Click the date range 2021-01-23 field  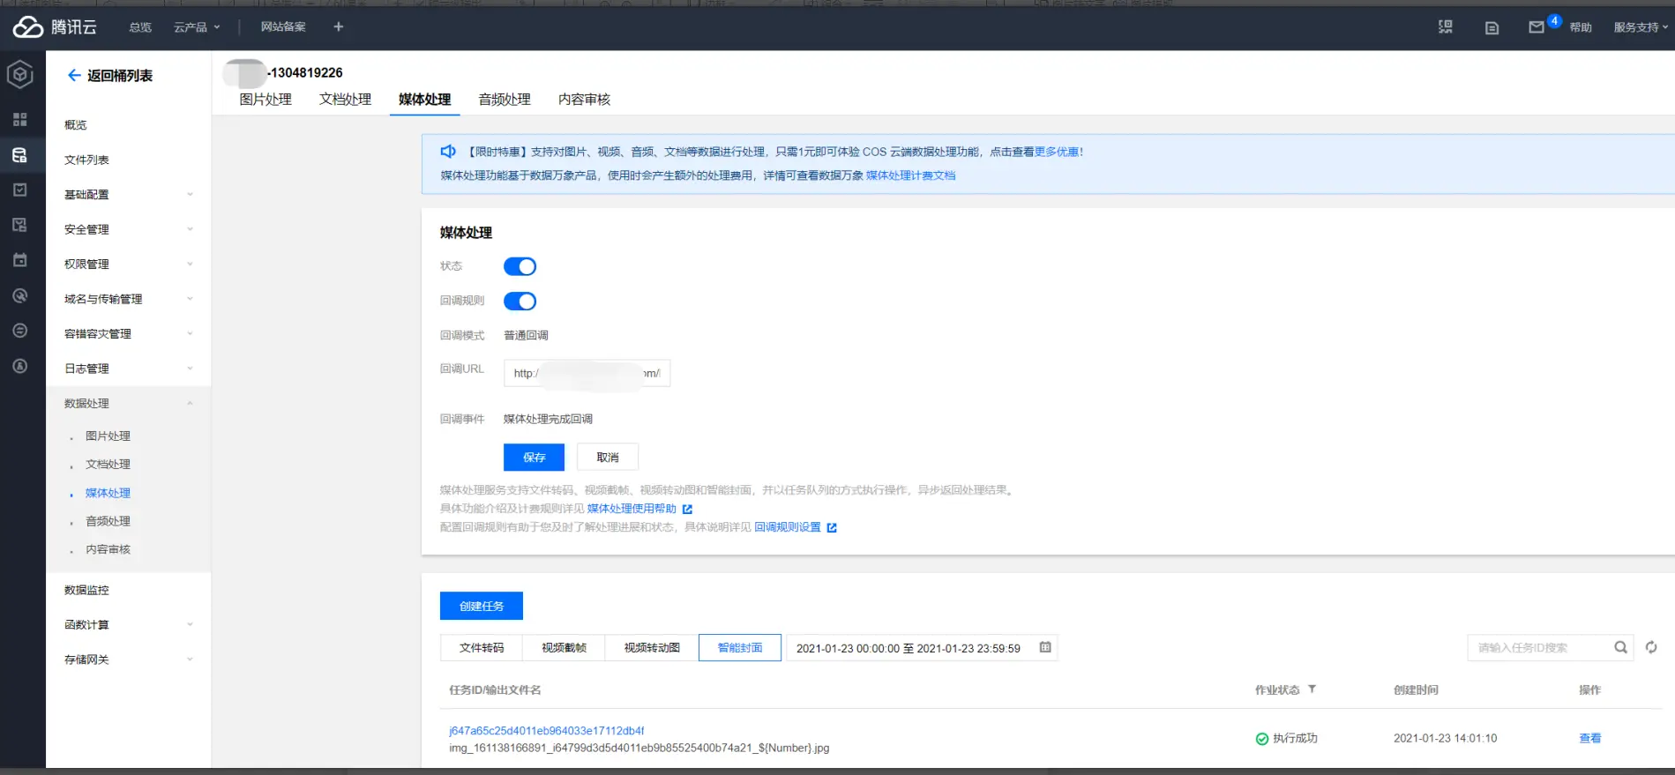tap(922, 647)
